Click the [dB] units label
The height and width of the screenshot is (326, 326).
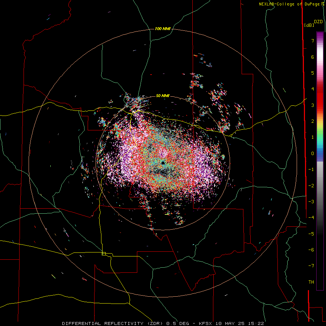(309, 25)
